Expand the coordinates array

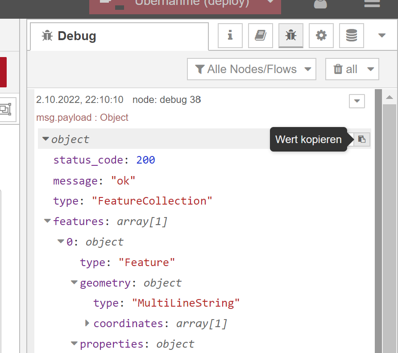click(x=87, y=323)
